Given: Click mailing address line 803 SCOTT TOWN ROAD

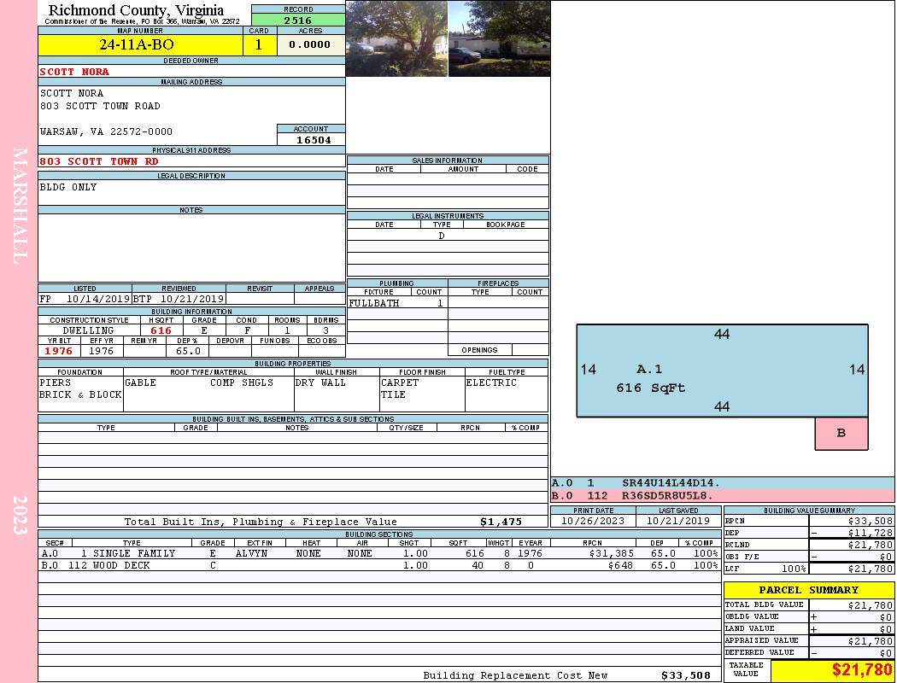Looking at the screenshot, I should 100,106.
